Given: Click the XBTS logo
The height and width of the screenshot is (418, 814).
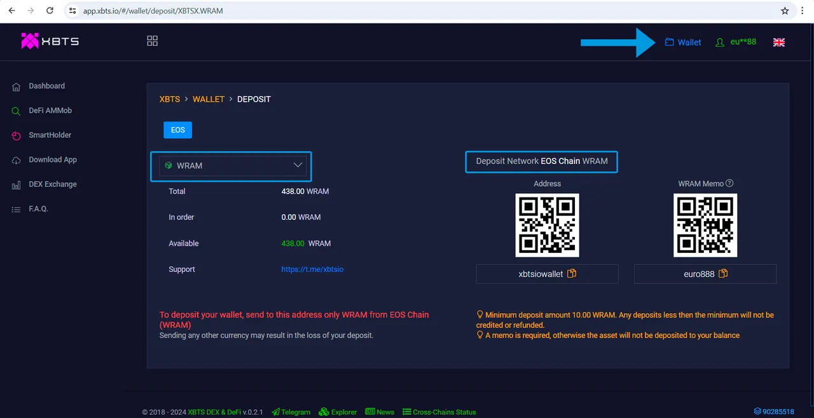Looking at the screenshot, I should coord(50,41).
